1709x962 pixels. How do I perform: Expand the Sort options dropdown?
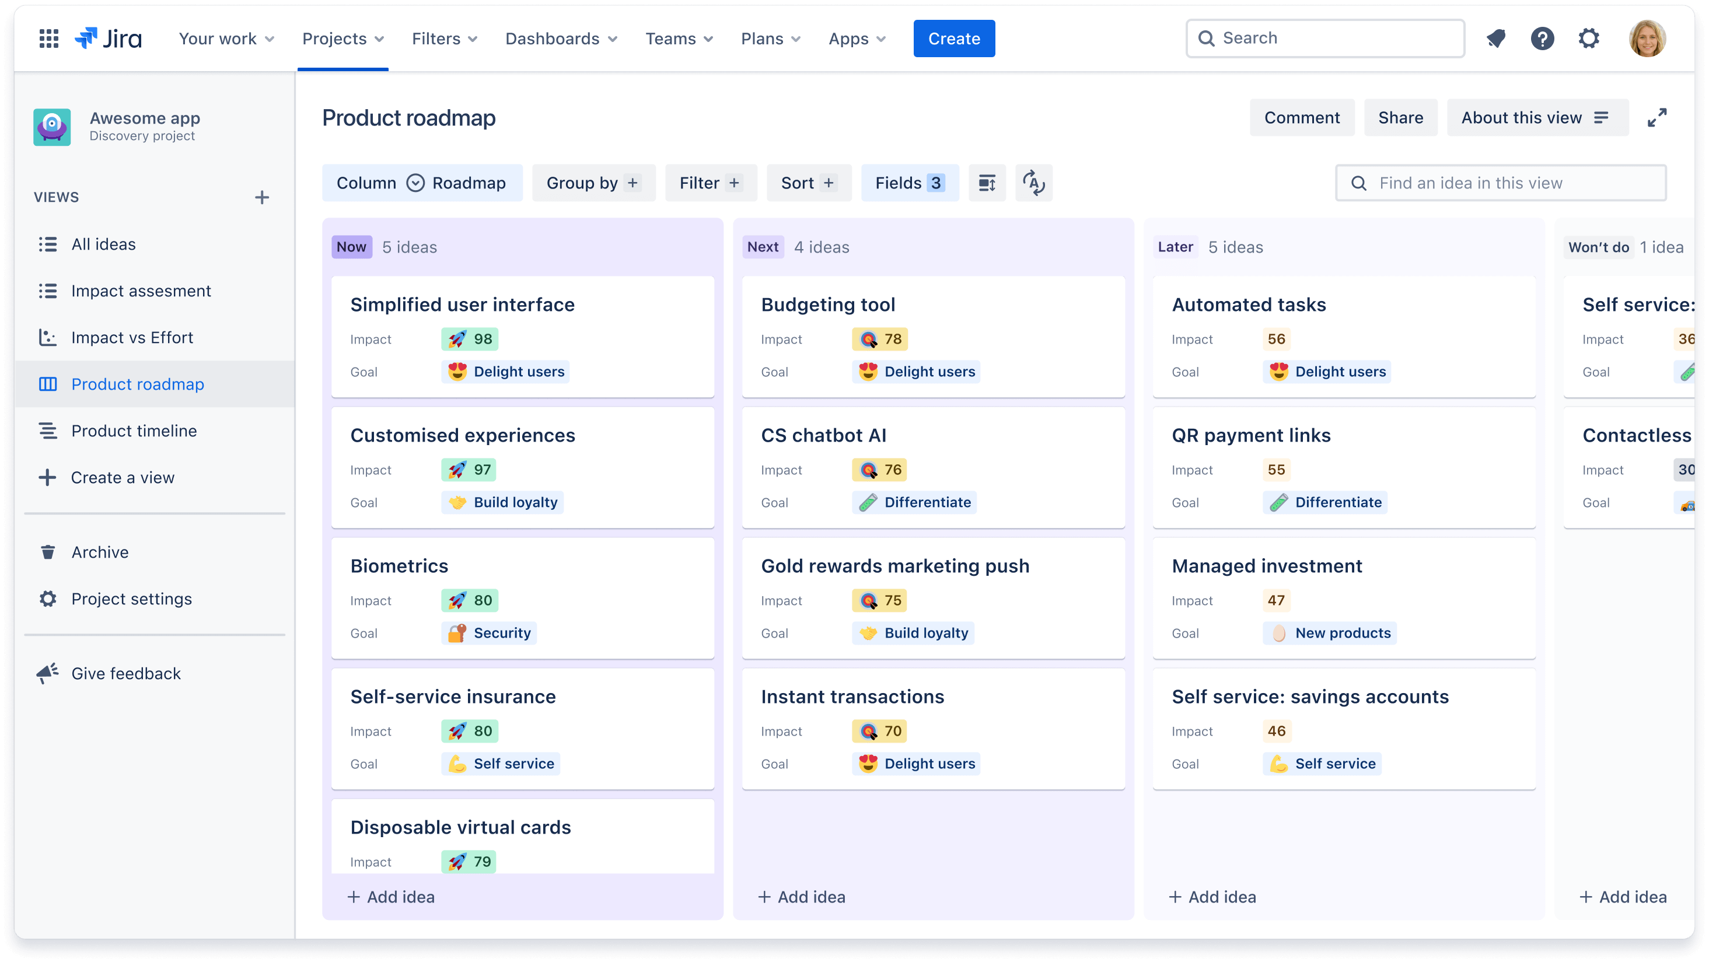click(x=808, y=183)
